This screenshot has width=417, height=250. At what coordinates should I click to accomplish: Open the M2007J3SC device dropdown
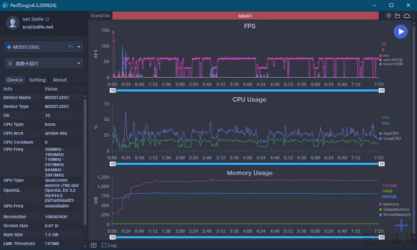pos(43,47)
